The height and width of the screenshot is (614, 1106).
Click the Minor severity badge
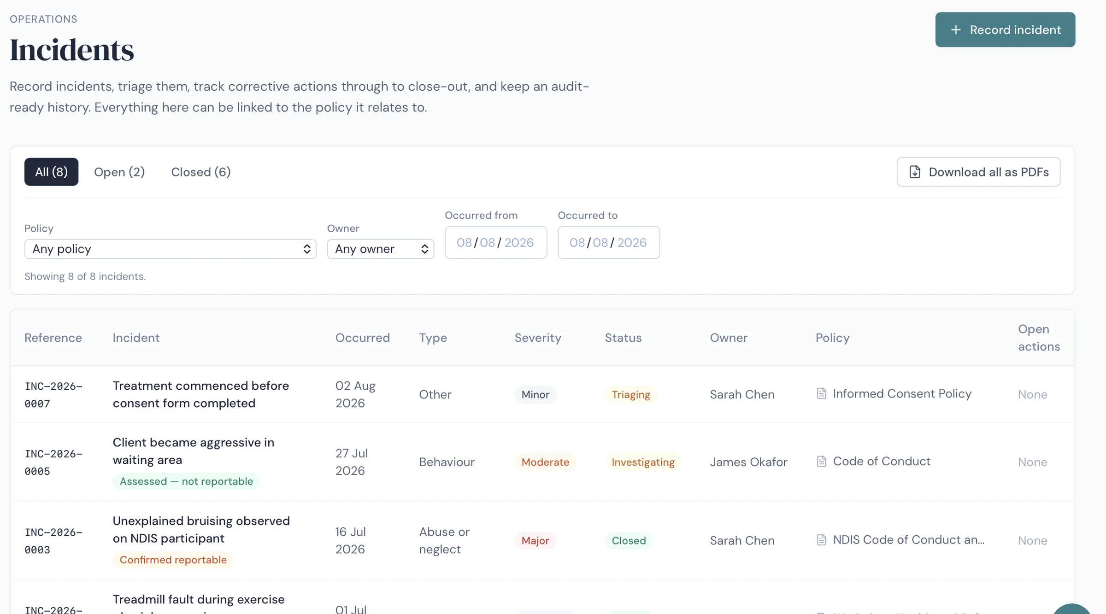(535, 394)
